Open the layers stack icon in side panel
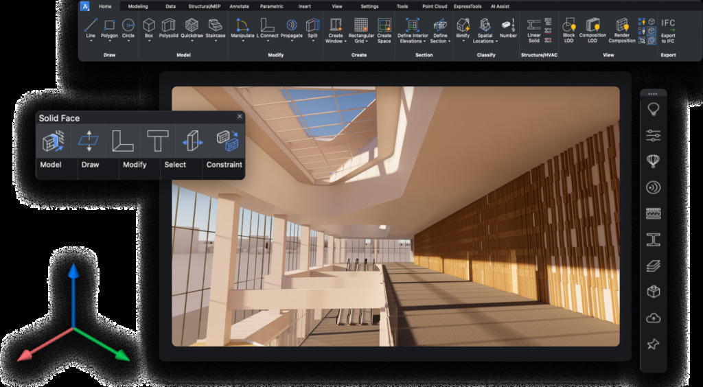Viewport: 703px width, 387px height. tap(653, 266)
